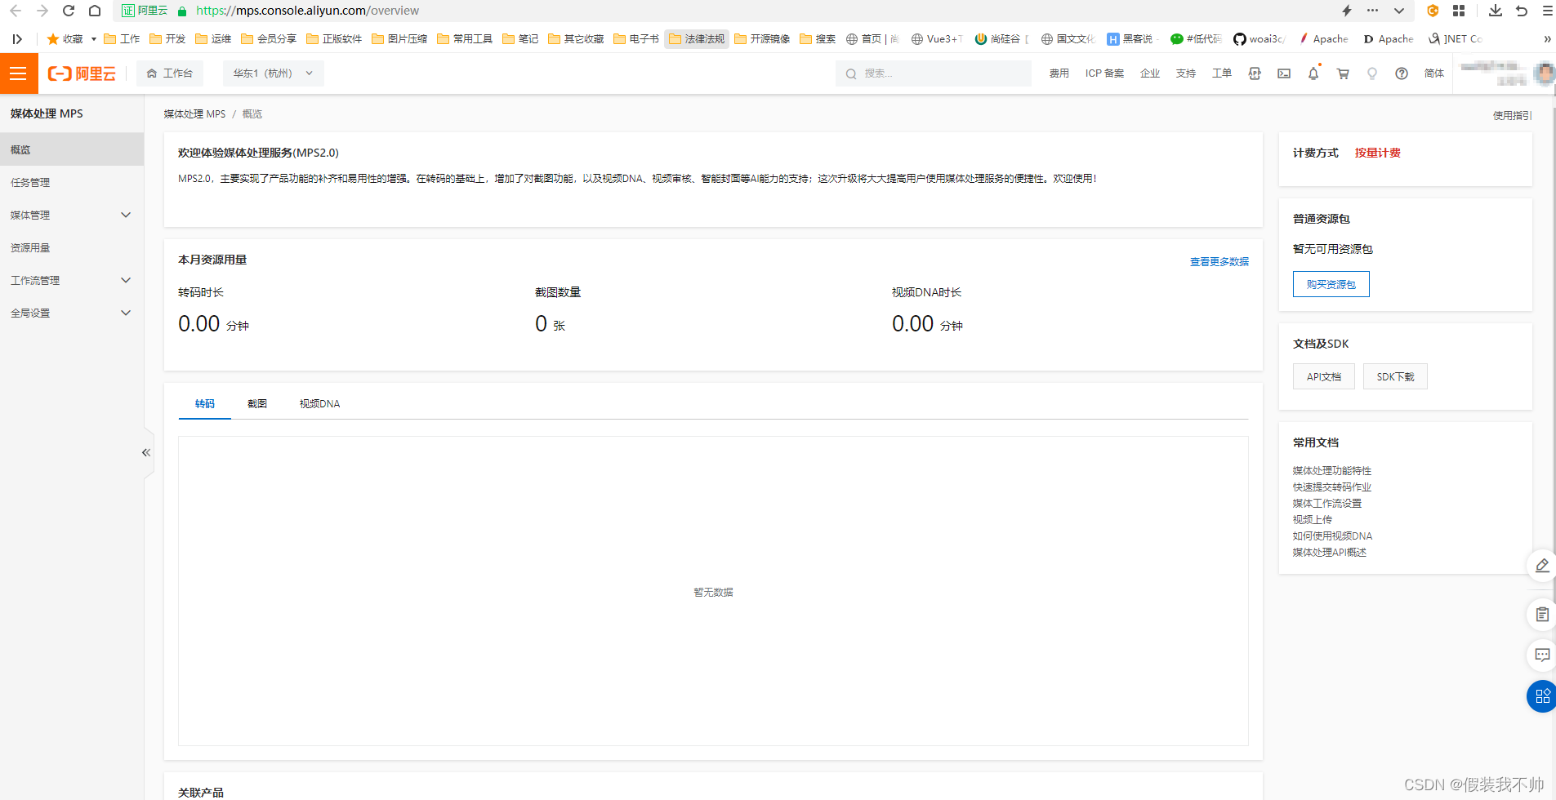
Task: Open browser downloads icon
Action: coord(1496,11)
